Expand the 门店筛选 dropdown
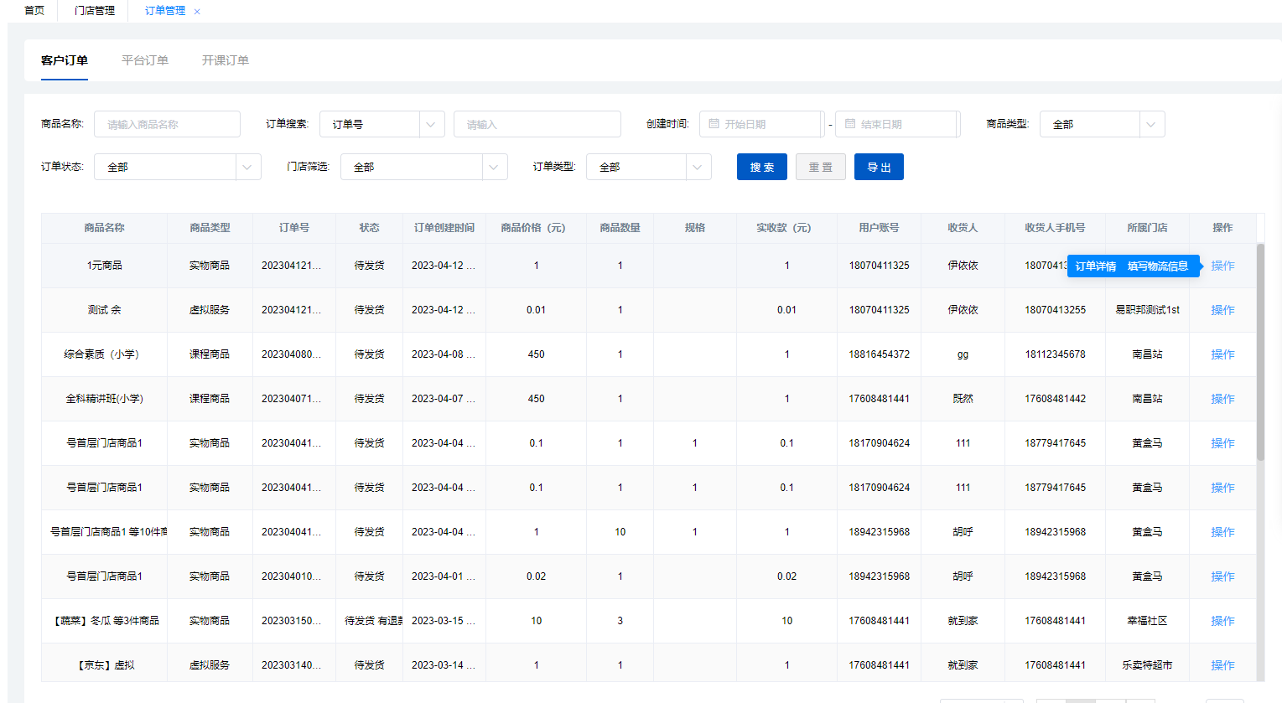Screen dimensions: 1282x703 493,167
